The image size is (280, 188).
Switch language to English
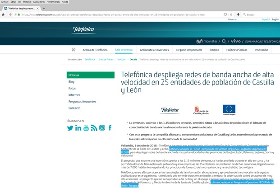275,19
